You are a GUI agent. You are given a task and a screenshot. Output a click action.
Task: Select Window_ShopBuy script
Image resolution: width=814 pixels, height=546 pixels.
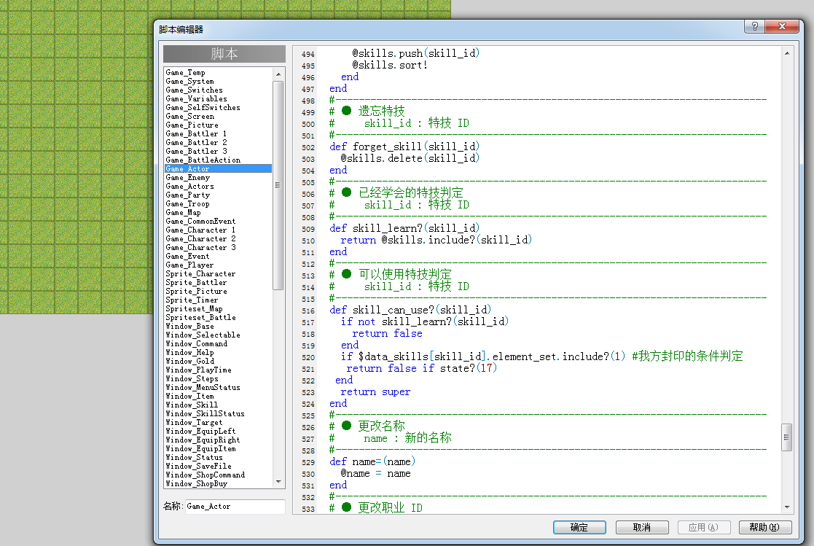pyautogui.click(x=218, y=483)
